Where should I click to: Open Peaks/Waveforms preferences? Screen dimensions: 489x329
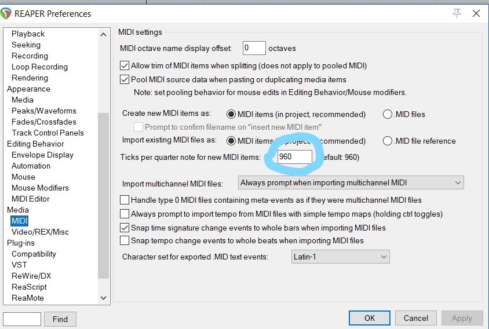pos(43,111)
